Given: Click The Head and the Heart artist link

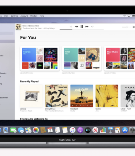Looking at the screenshot, I should click(54, 111).
